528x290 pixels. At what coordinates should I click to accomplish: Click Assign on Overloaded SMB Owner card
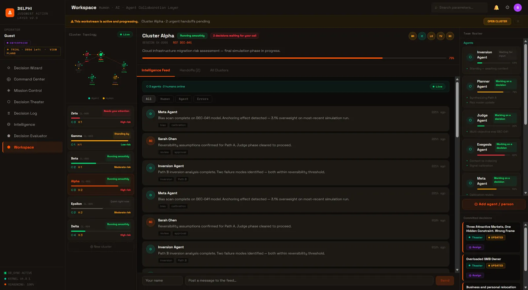[x=475, y=275]
